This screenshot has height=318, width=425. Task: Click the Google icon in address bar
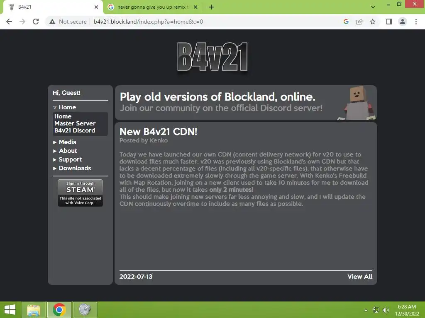pyautogui.click(x=346, y=22)
